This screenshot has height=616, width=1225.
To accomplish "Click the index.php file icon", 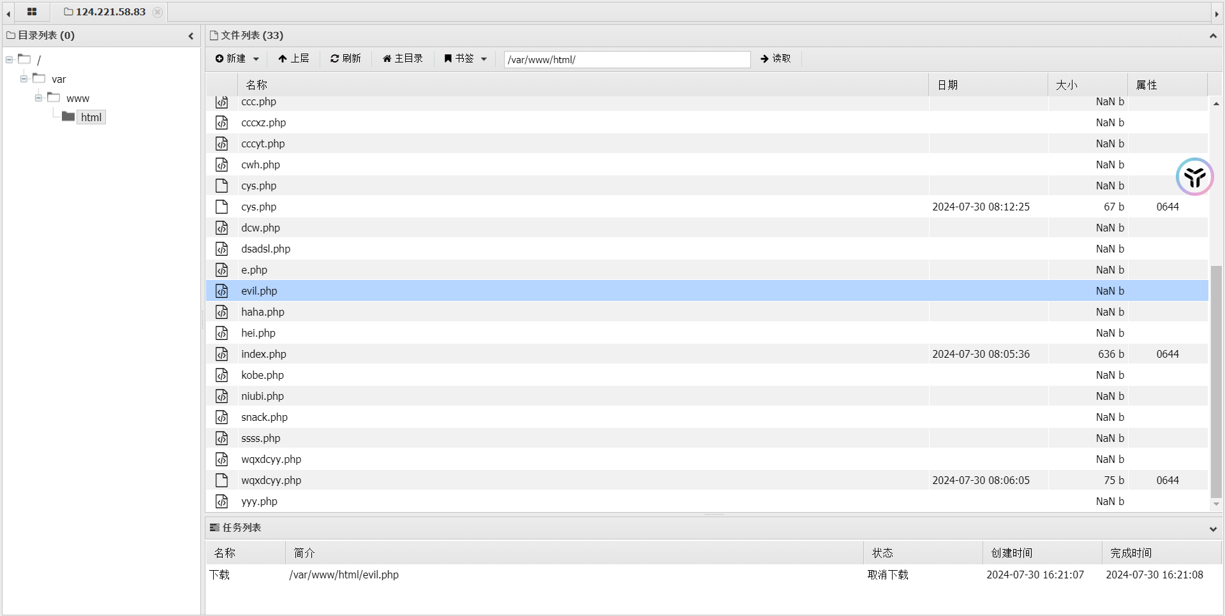I will [x=221, y=354].
